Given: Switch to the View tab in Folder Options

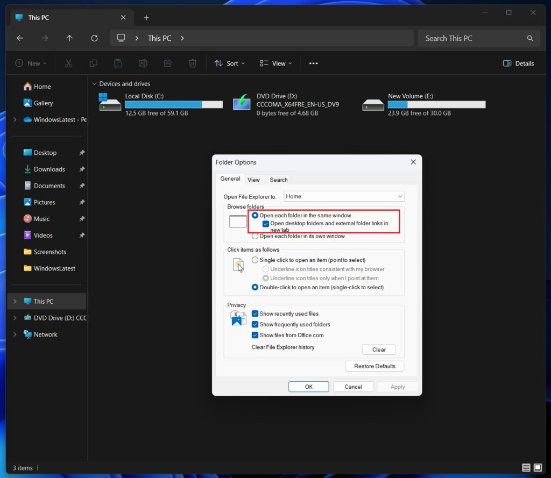Looking at the screenshot, I should tap(253, 179).
